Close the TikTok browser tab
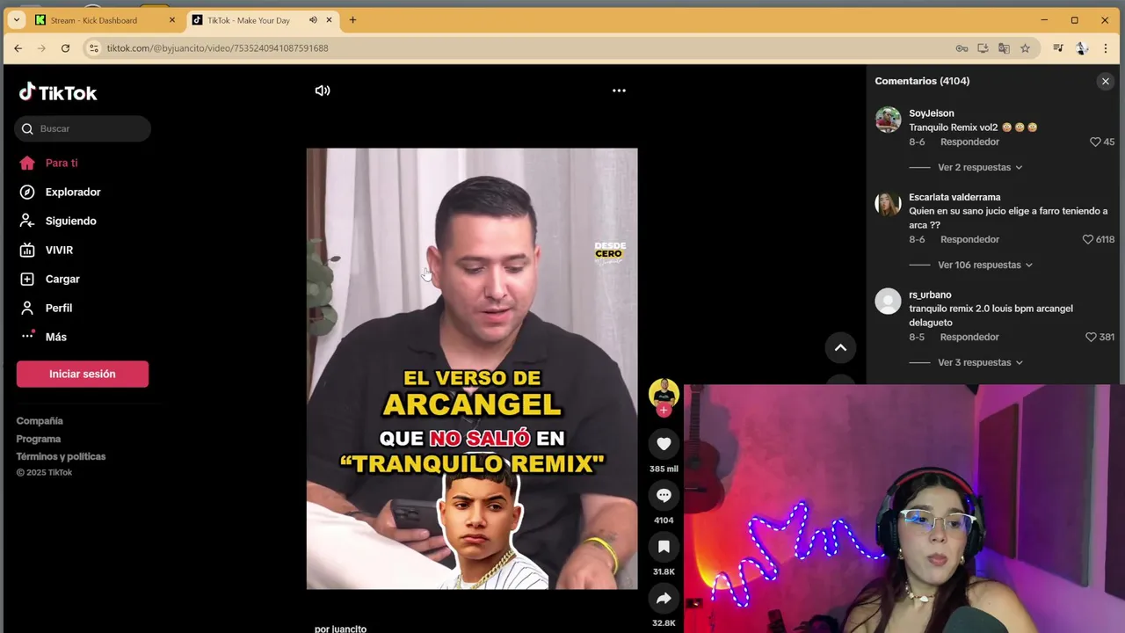 330,20
